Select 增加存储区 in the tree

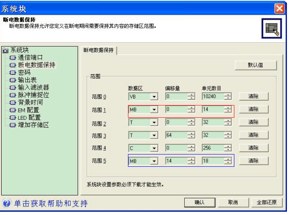[33, 125]
